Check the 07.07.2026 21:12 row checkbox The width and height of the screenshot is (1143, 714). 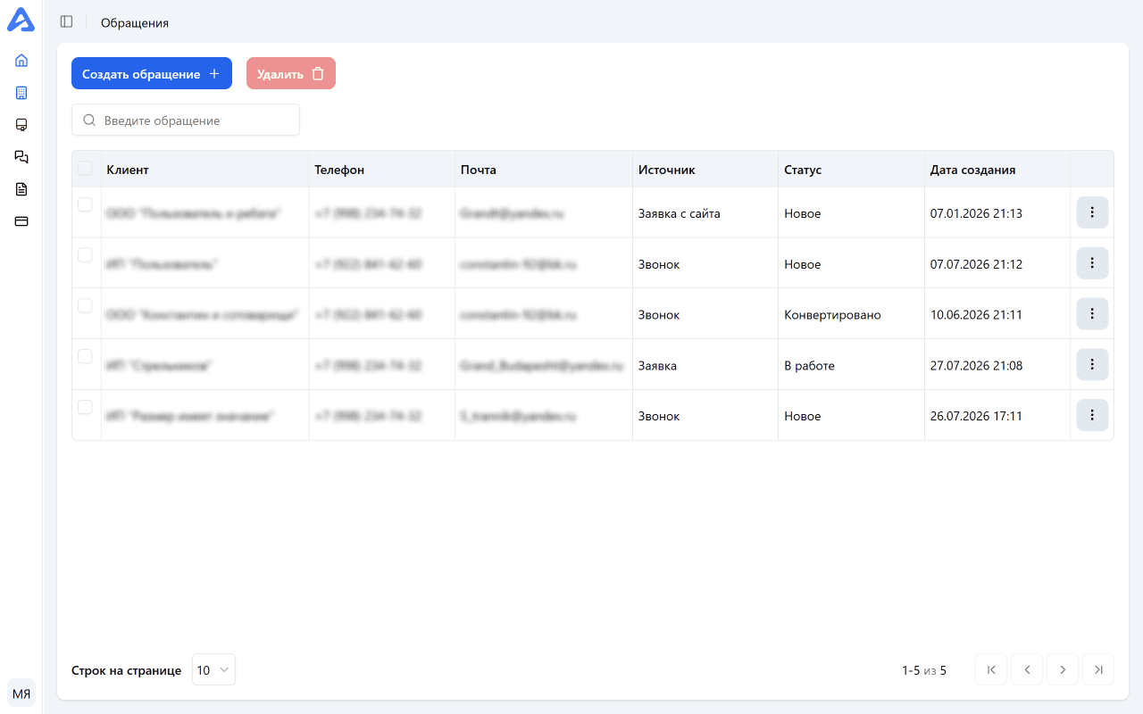(85, 255)
